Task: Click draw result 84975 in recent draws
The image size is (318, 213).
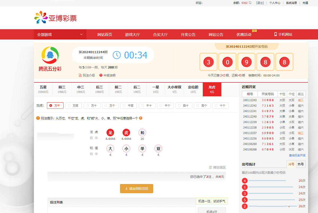Action: [268, 111]
